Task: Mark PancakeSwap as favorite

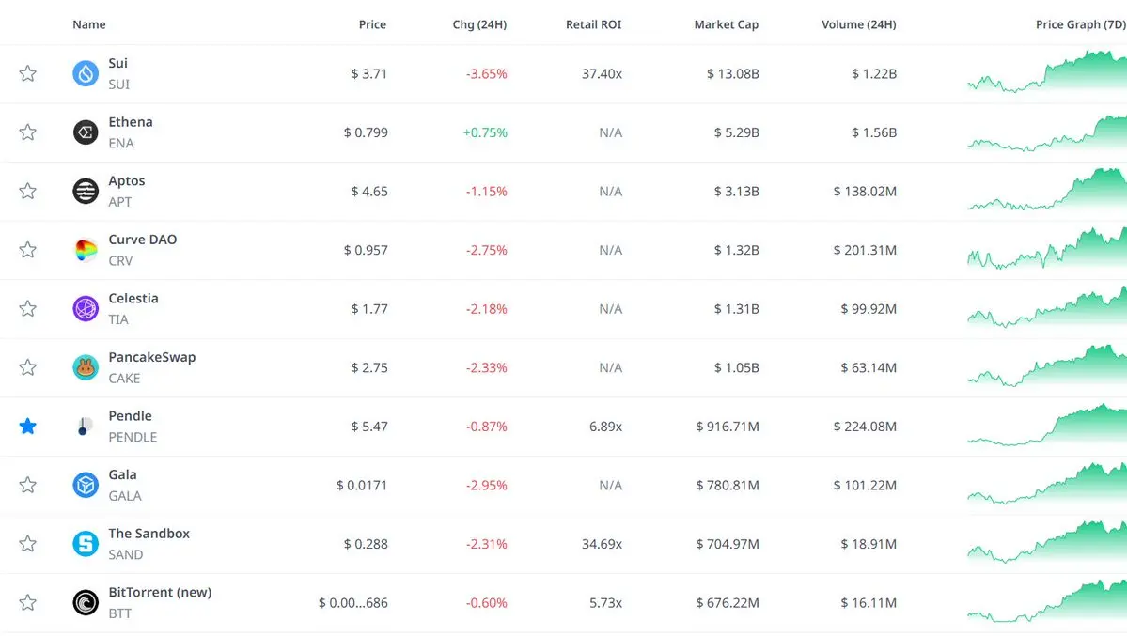Action: (27, 367)
